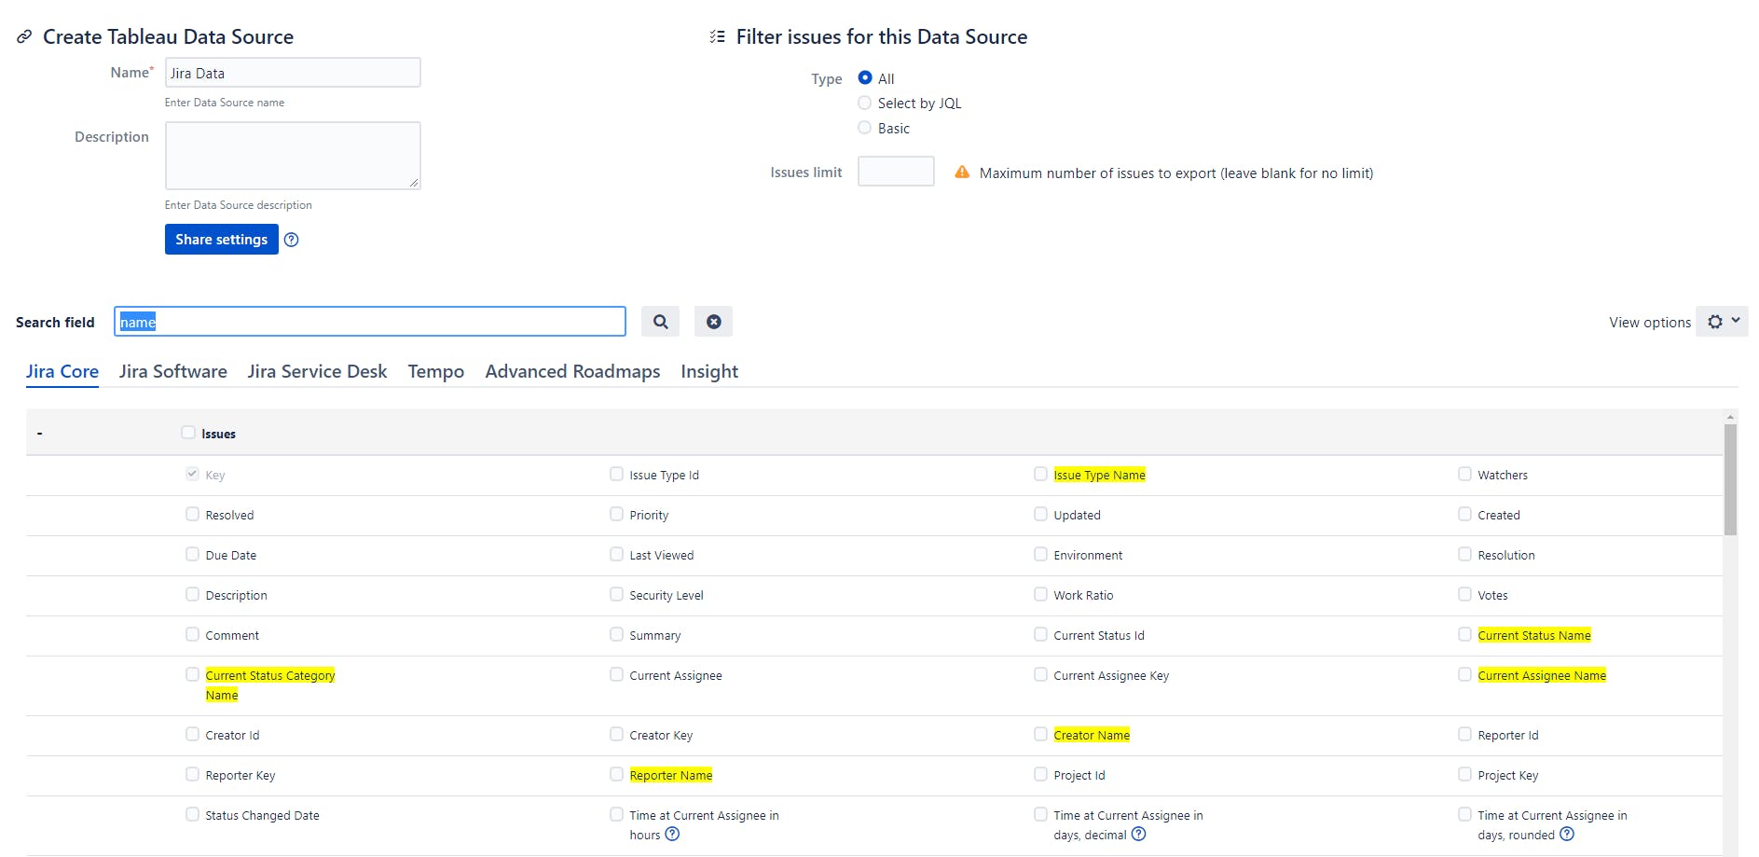
Task: Open the Advanced Roadmaps tab
Action: pyautogui.click(x=572, y=371)
